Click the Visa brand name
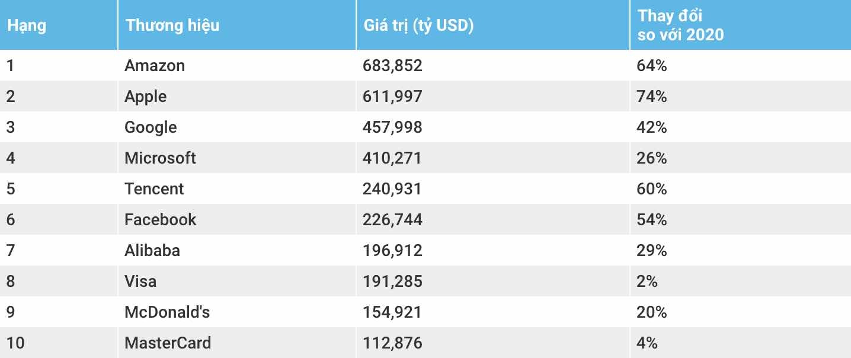 coord(140,281)
